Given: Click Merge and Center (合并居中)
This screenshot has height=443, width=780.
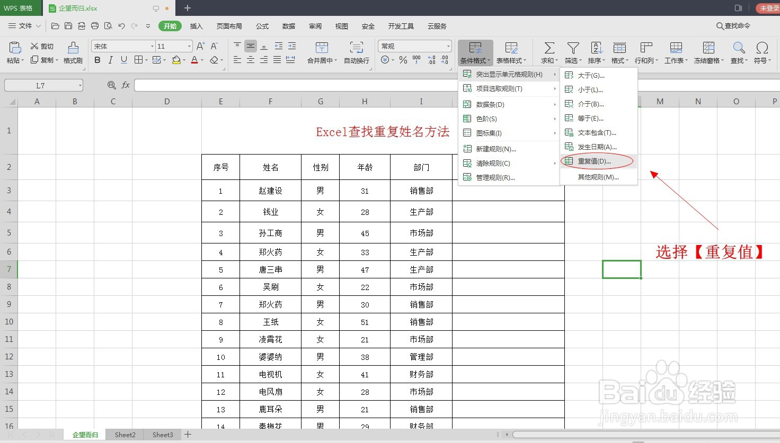Looking at the screenshot, I should click(x=322, y=53).
